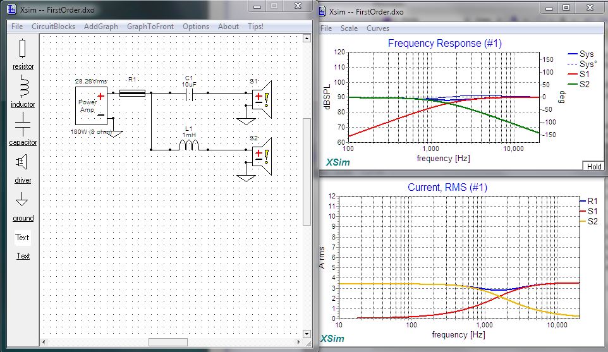Select driver S2 in the schematic
Image resolution: width=608 pixels, height=352 pixels.
[262, 156]
